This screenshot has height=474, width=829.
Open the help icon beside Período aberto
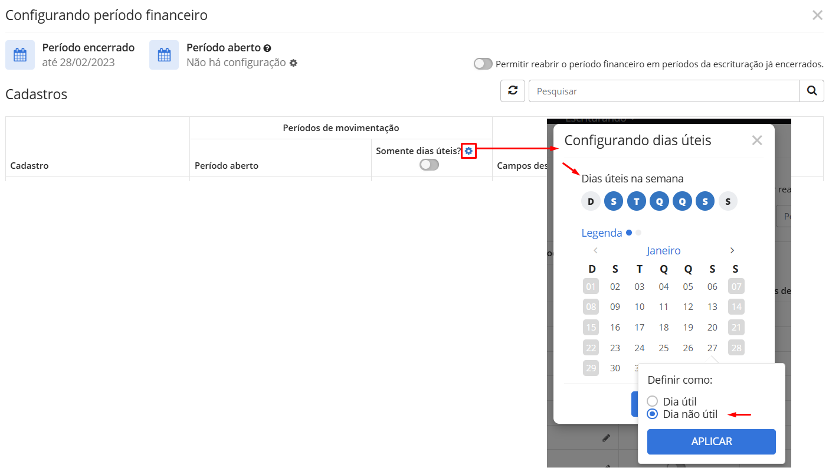coord(267,48)
